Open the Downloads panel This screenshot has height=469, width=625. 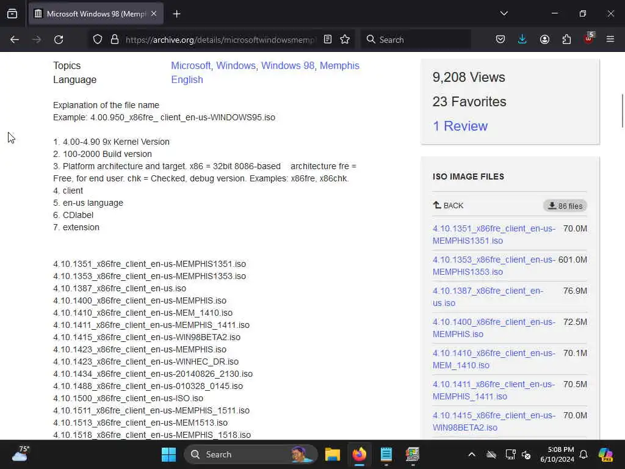(522, 40)
